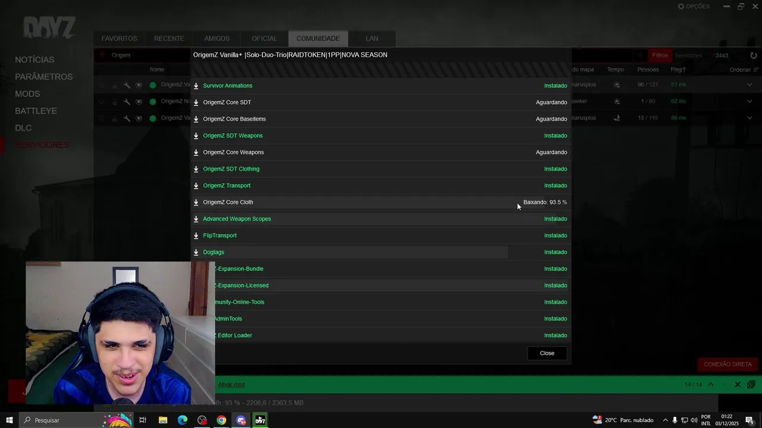Click cancel-all icon in green download bar
This screenshot has height=428, width=762.
point(751,385)
